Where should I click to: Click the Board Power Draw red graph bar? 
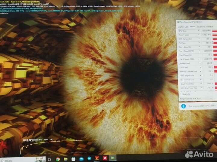pos(216,84)
